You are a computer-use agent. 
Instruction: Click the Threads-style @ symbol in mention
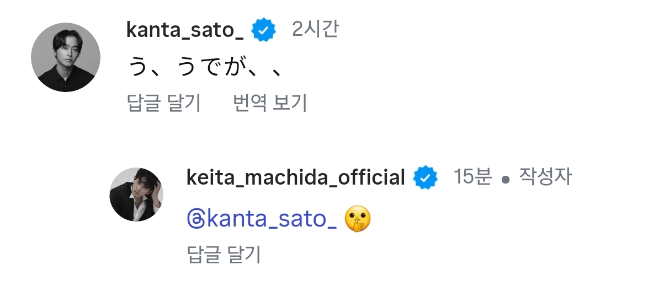tap(195, 220)
